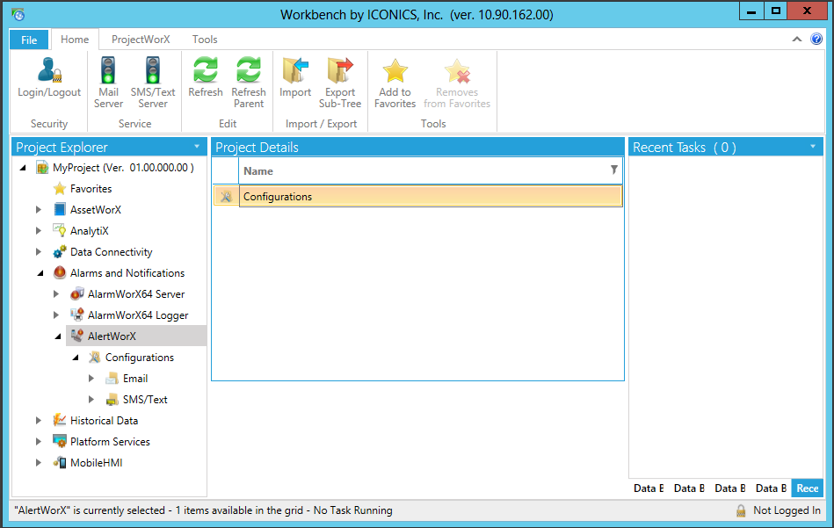
Task: Switch to the ProjectWorX ribbon tab
Action: pos(141,40)
